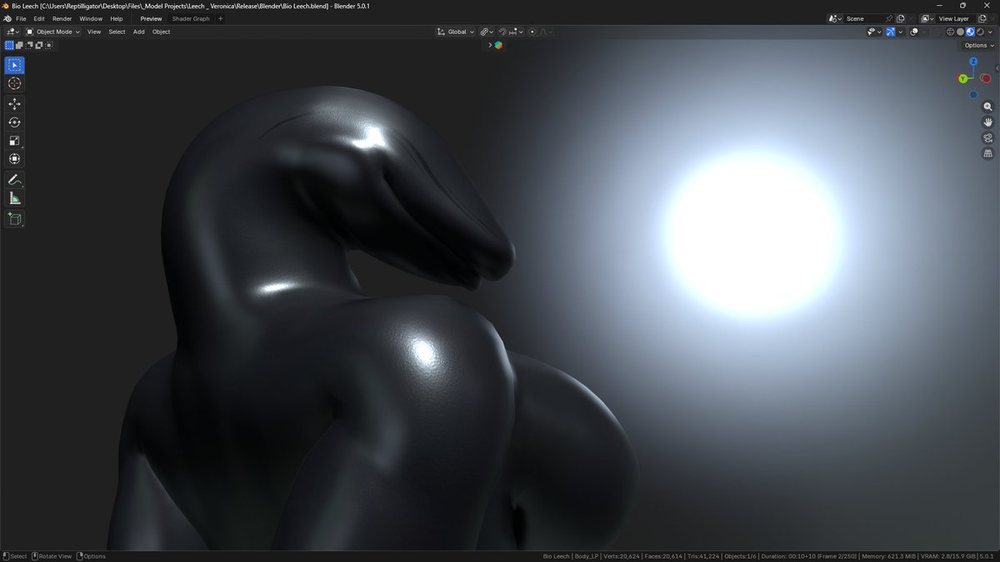Select the Add Cube tool
This screenshot has width=1000, height=562.
tap(14, 219)
